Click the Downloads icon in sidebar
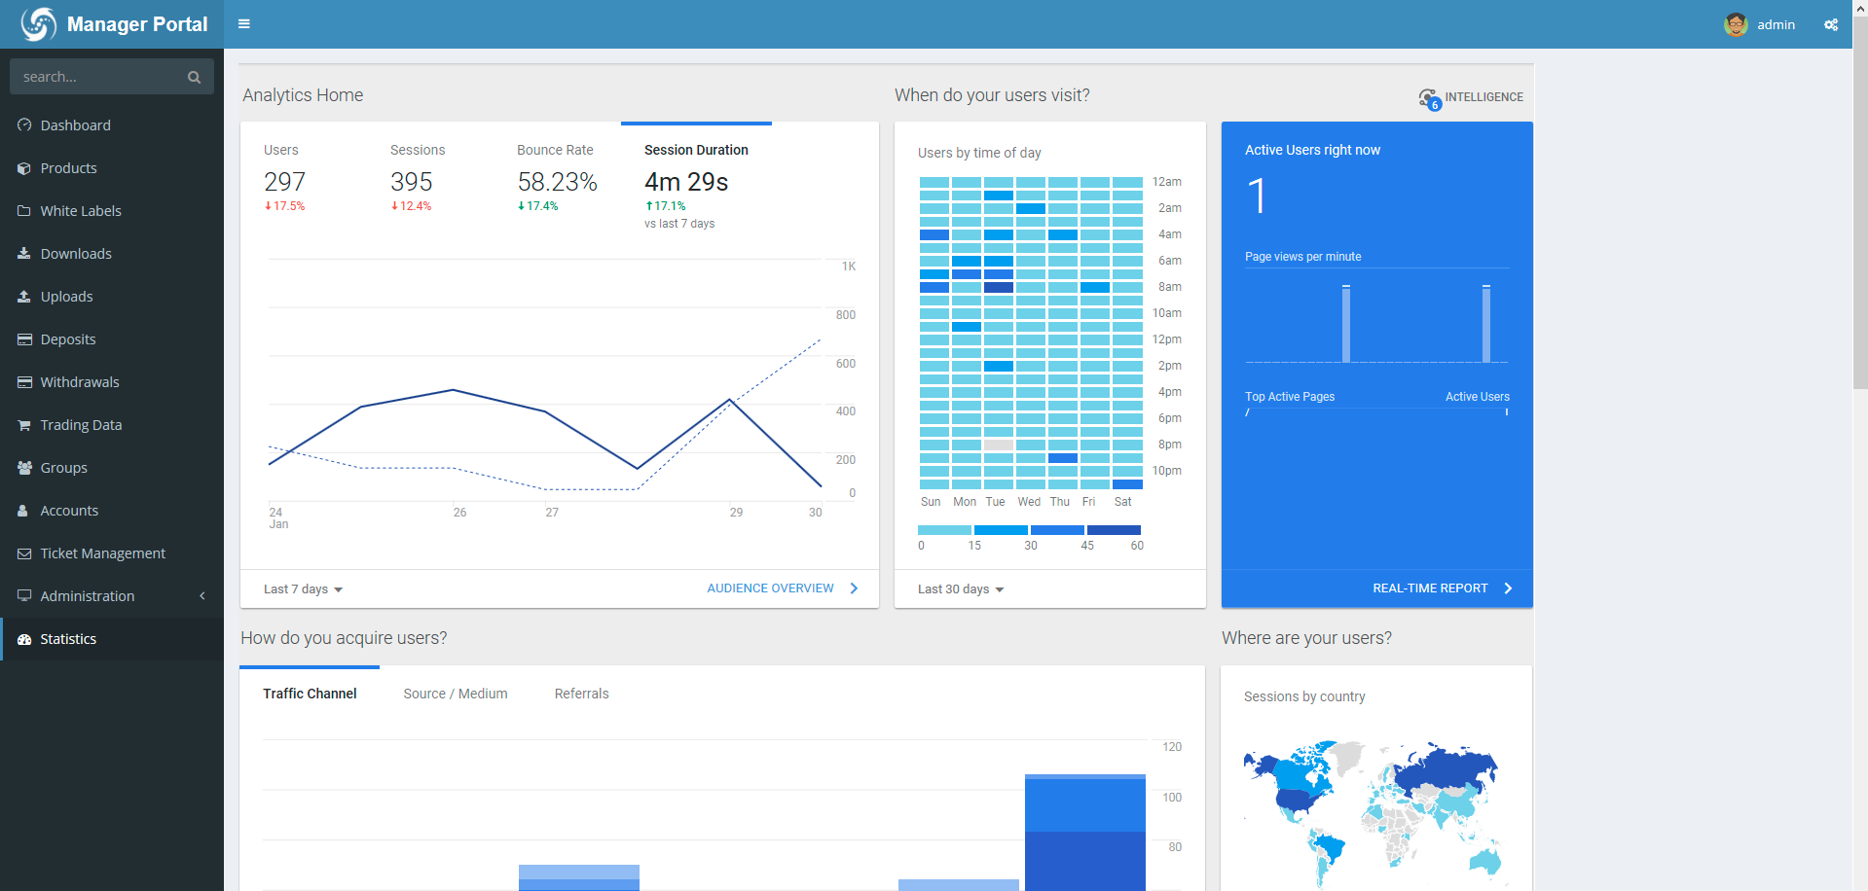The image size is (1868, 891). 24,254
